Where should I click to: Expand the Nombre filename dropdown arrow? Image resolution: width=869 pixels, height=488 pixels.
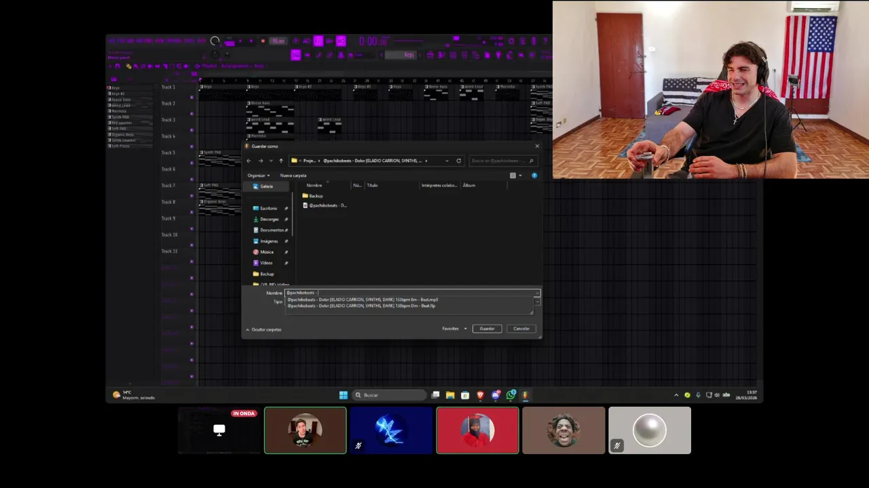[537, 293]
